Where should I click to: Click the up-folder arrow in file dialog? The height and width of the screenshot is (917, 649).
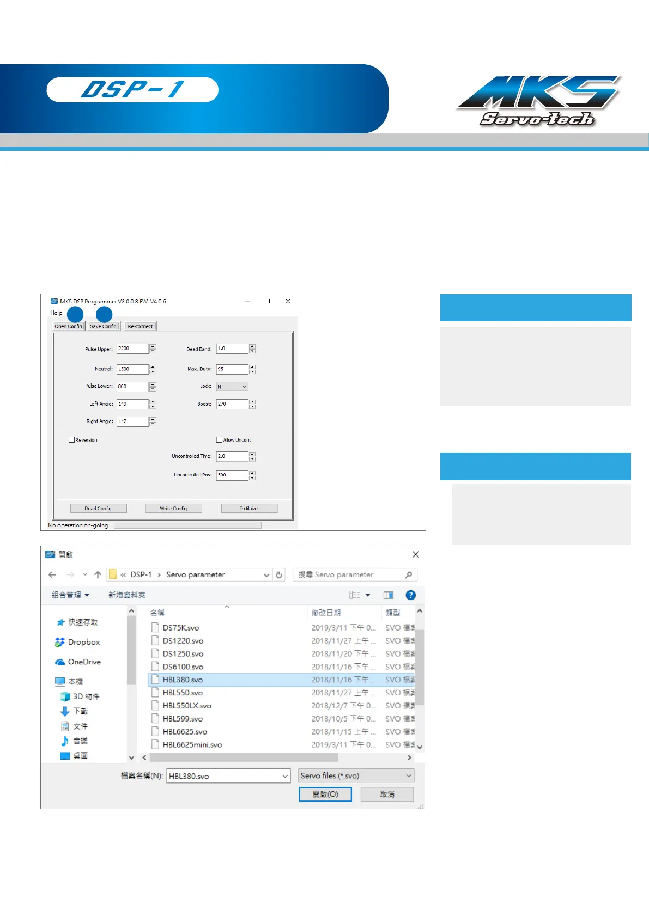point(98,574)
